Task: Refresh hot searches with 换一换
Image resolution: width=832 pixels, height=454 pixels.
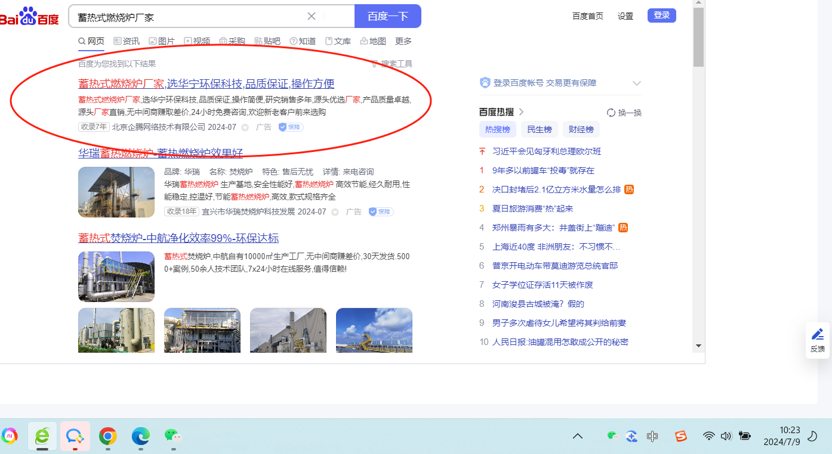Action: (x=624, y=113)
